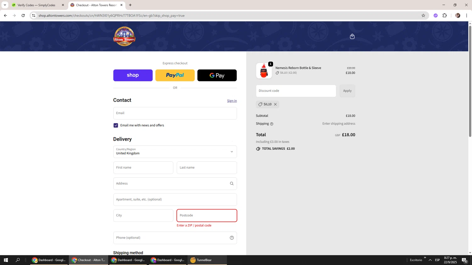Show hidden system tray icons
Viewport: 472px width, 265px height.
pos(430,260)
